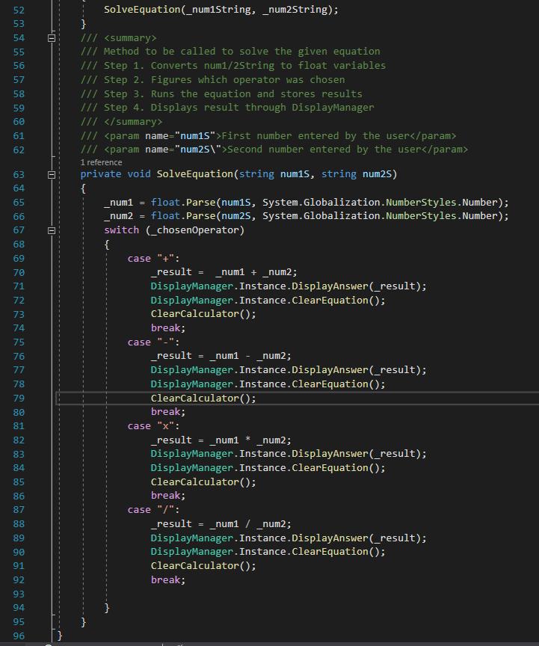This screenshot has height=646, width=539.
Task: Click the '*' operator on line 82
Action: click(247, 440)
